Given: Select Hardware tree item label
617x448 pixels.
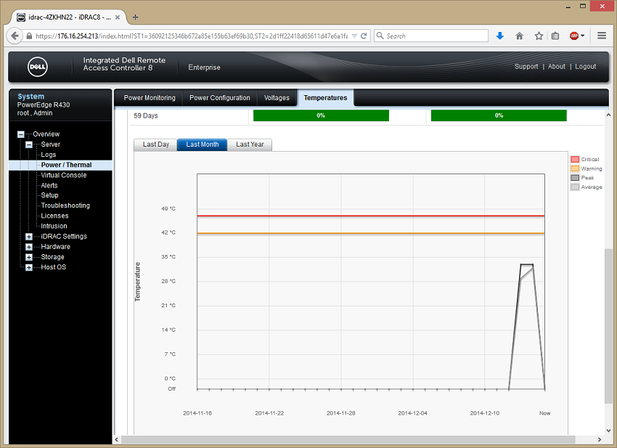Looking at the screenshot, I should [55, 246].
